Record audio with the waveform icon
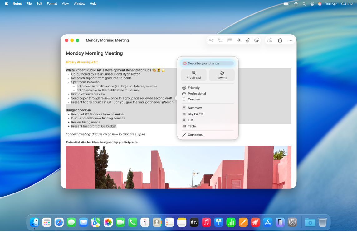This screenshot has width=357, height=232. click(239, 40)
